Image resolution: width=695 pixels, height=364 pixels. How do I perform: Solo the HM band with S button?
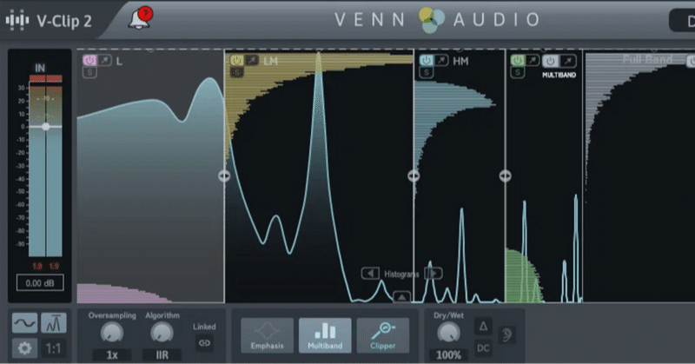pyautogui.click(x=427, y=72)
